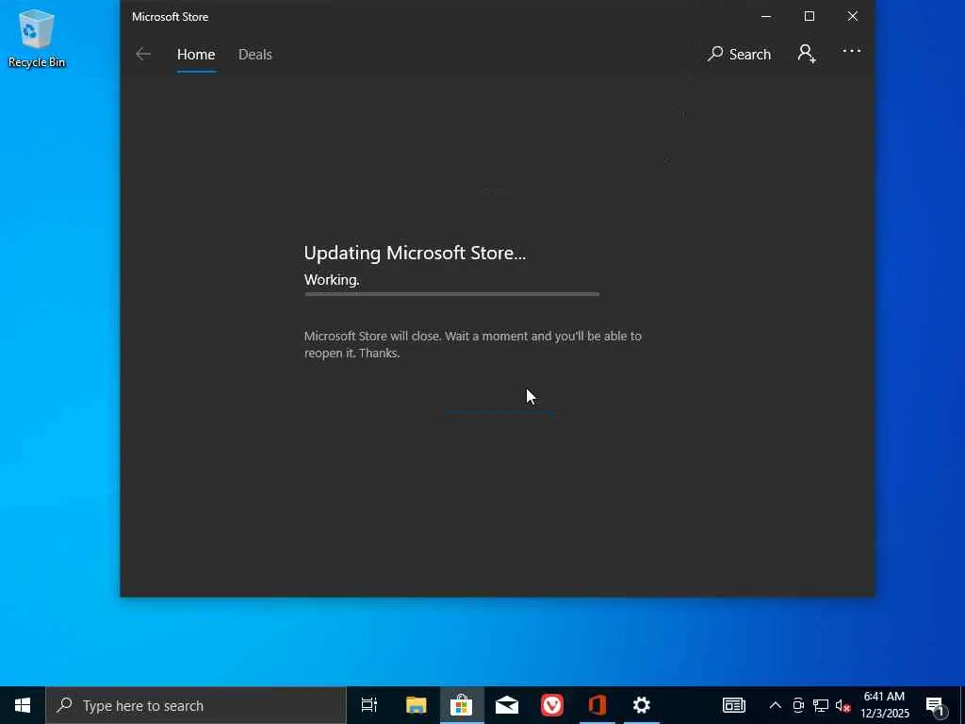The width and height of the screenshot is (965, 724).
Task: Open Search in Microsoft Store
Action: 739,54
